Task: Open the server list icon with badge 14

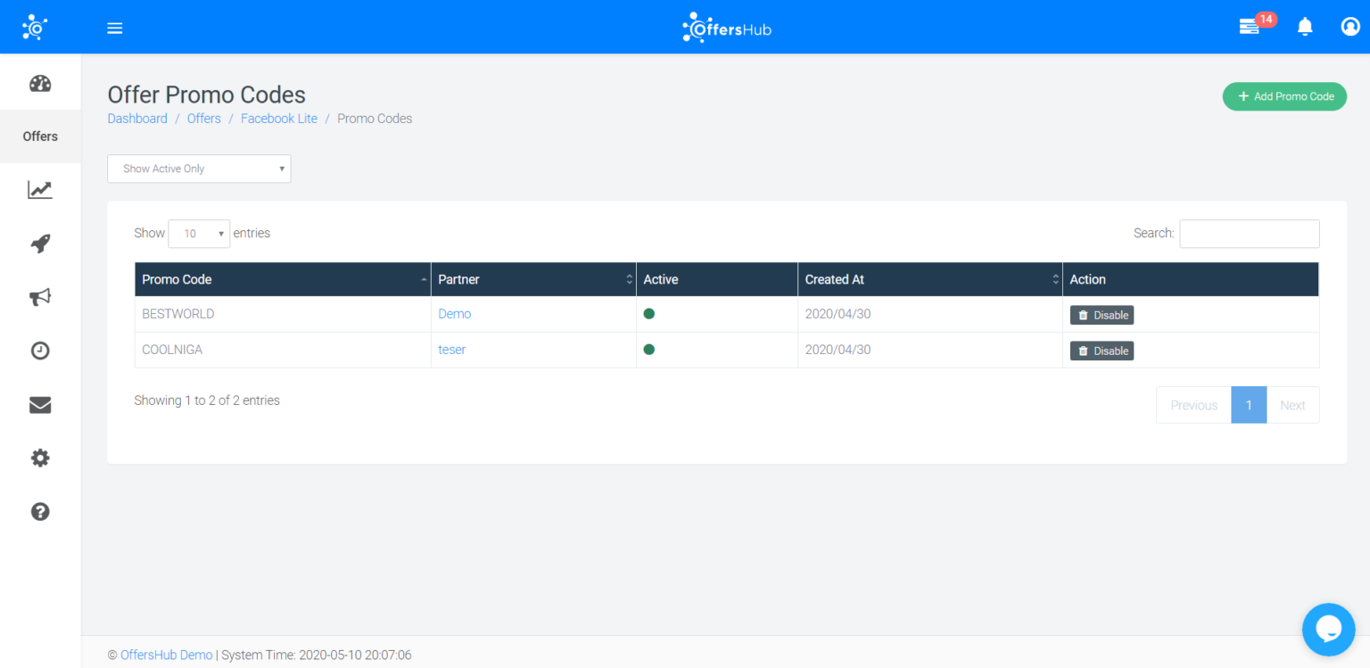Action: point(1250,27)
